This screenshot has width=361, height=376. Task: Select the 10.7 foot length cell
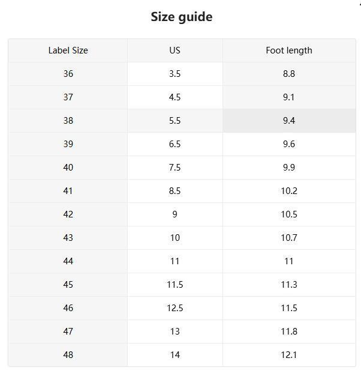[288, 238]
